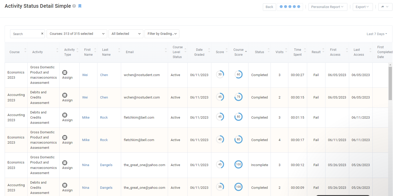Image resolution: width=393 pixels, height=196 pixels.
Task: Click the Back button
Action: pos(269,7)
